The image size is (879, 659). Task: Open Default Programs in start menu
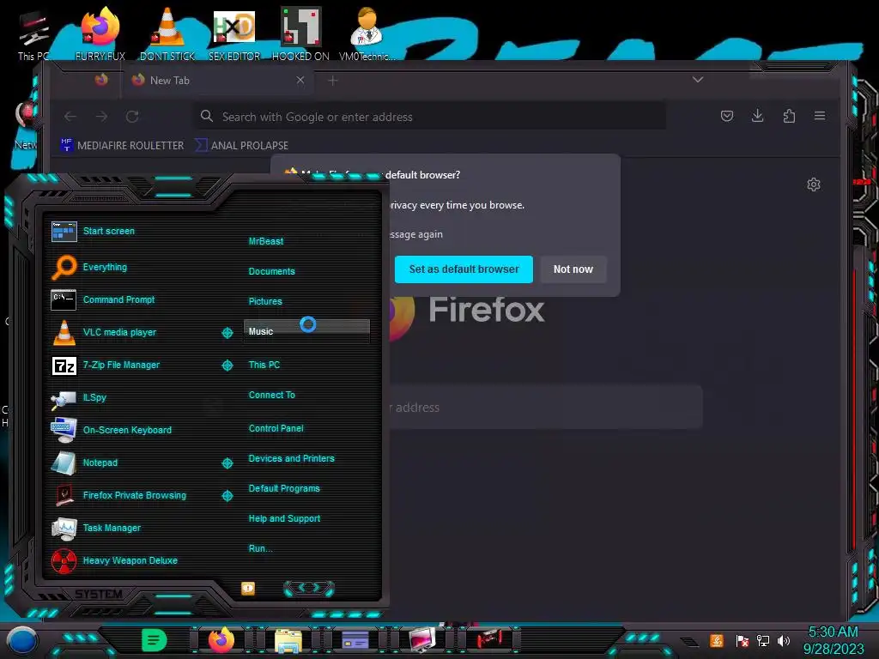point(284,488)
